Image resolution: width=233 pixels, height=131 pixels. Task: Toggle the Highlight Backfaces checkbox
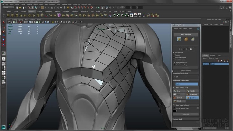point(174,63)
